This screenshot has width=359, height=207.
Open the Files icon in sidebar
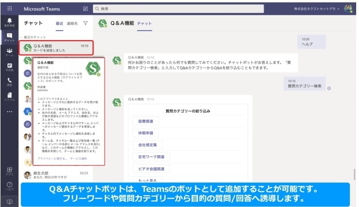click(x=9, y=97)
